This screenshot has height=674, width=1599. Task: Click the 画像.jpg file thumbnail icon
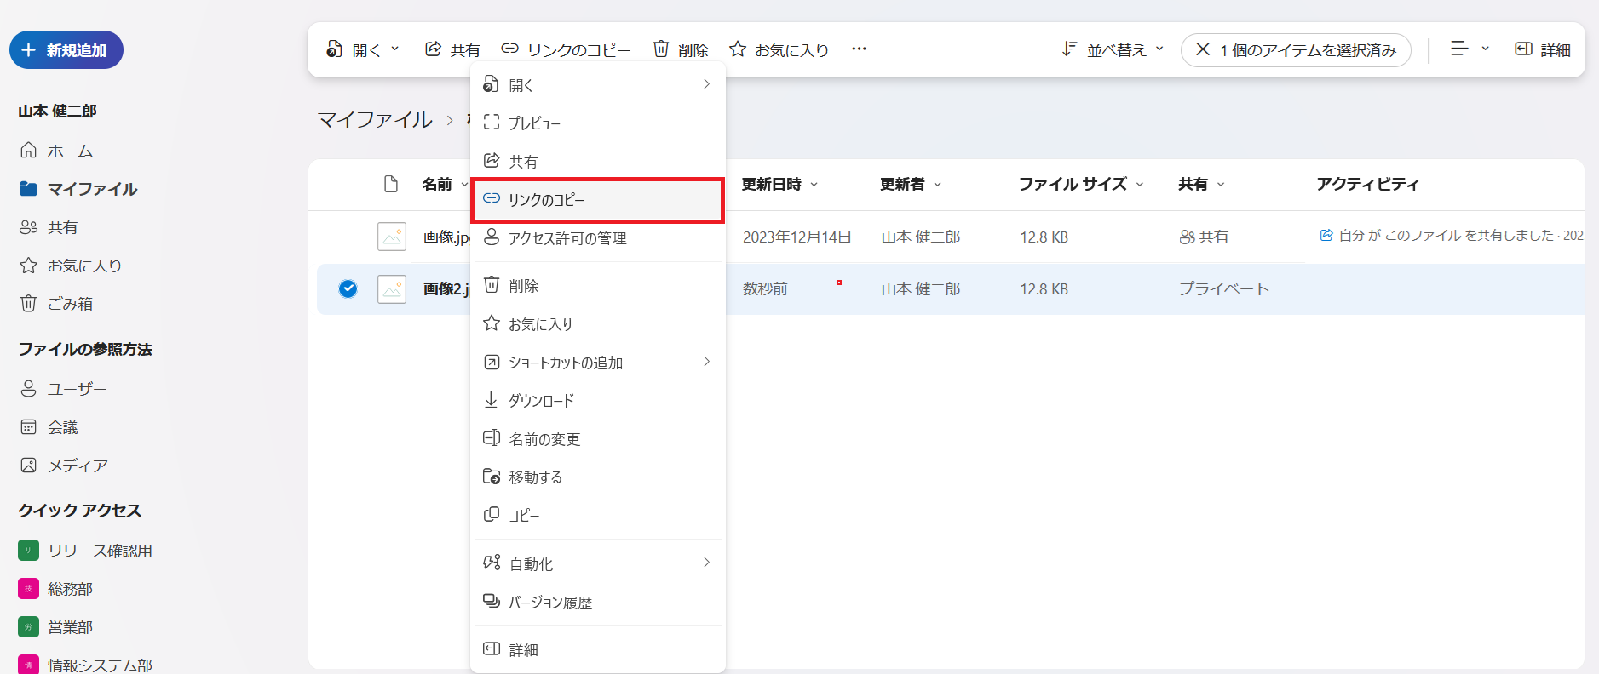click(392, 237)
